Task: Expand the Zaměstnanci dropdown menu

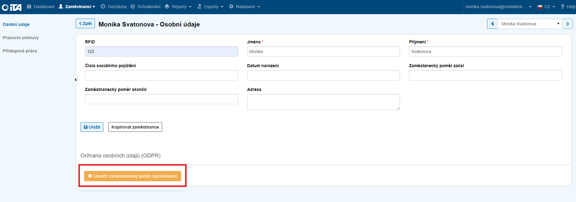Action: pyautogui.click(x=77, y=7)
